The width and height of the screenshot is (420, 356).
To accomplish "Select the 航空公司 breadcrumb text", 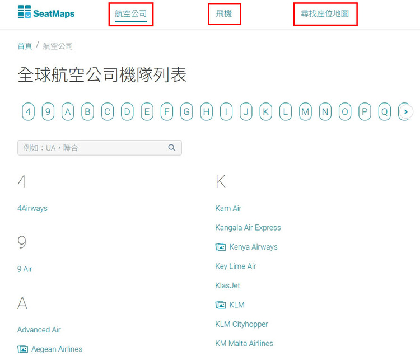I will [58, 46].
